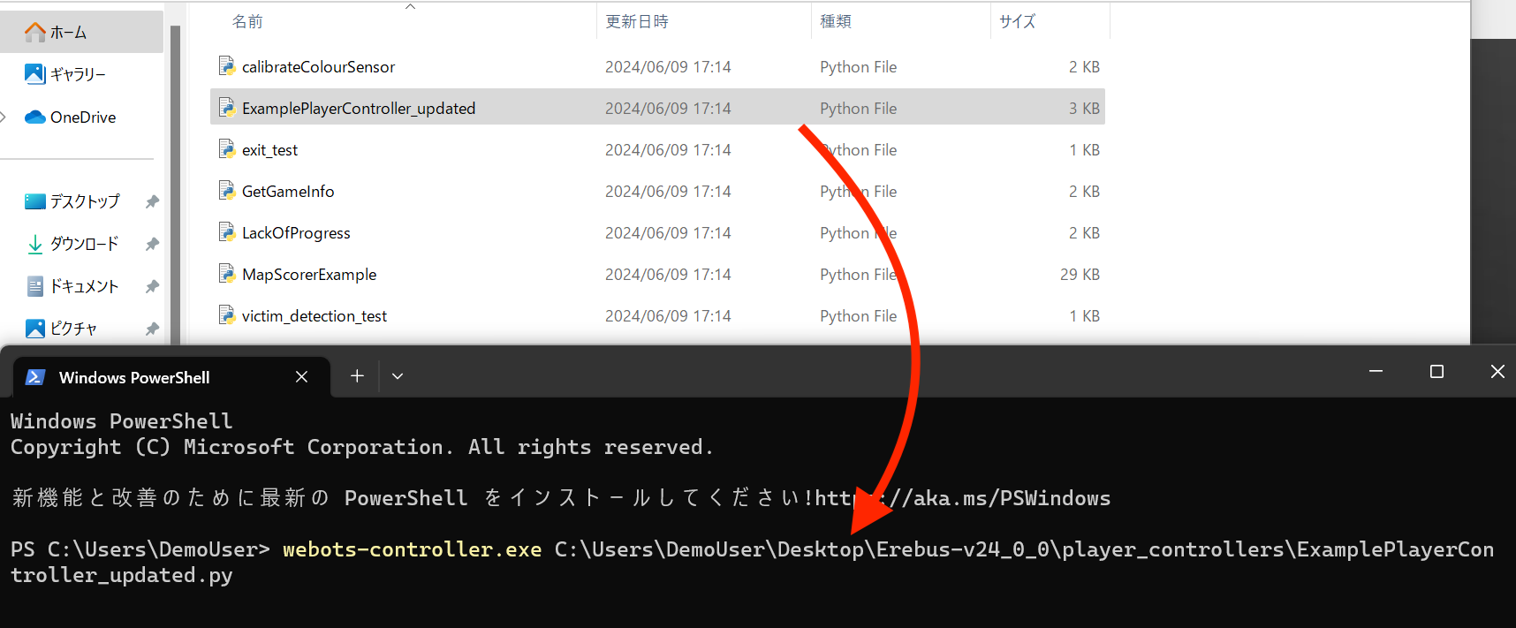Click the GetGameInfo file icon

pos(227,191)
